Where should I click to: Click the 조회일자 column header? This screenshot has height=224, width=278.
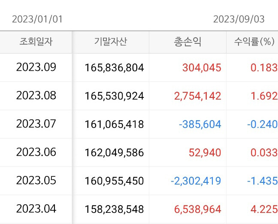point(36,42)
